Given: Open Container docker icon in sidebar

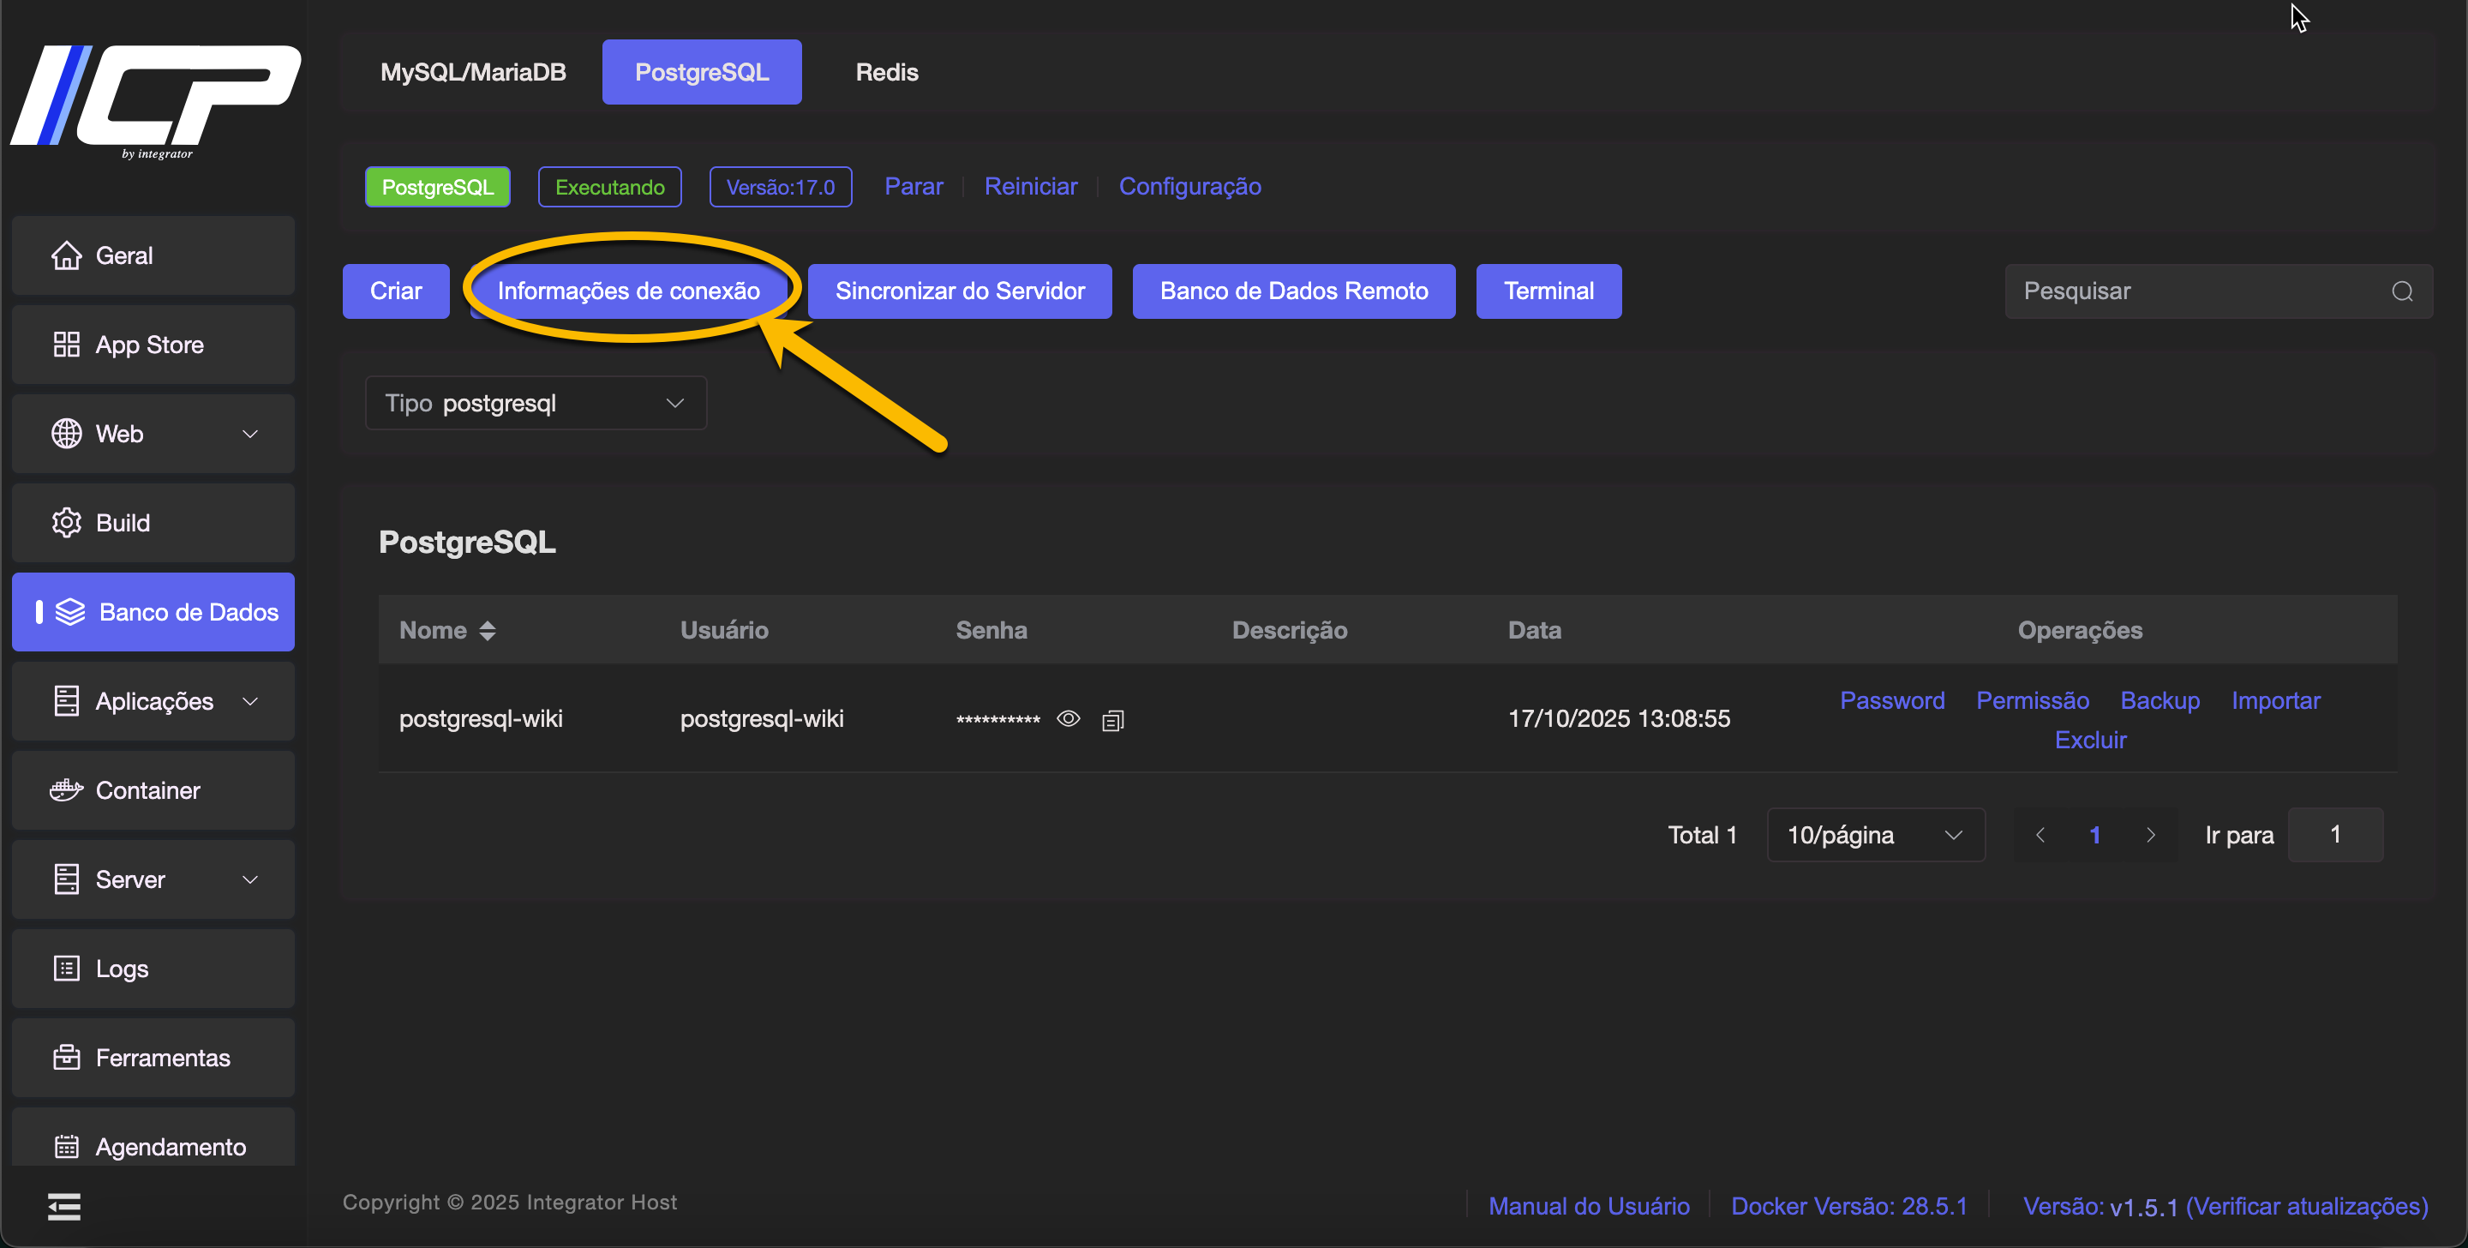Looking at the screenshot, I should [x=66, y=791].
